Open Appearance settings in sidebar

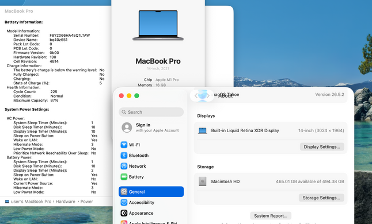(x=151, y=213)
